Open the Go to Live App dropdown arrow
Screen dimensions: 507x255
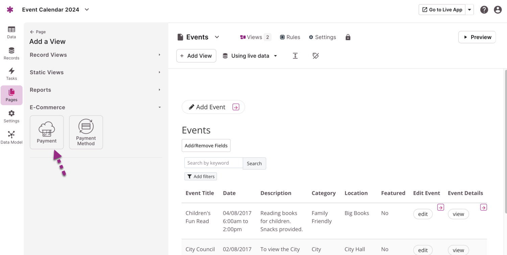[x=469, y=9]
